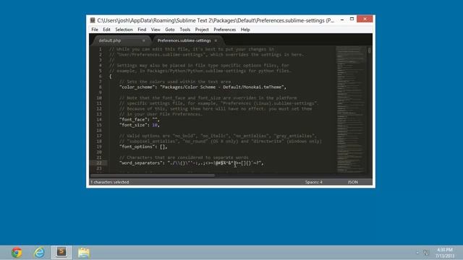Click line number 8 in gutter
Viewport: 463px width, 260px height.
pyautogui.click(x=100, y=87)
